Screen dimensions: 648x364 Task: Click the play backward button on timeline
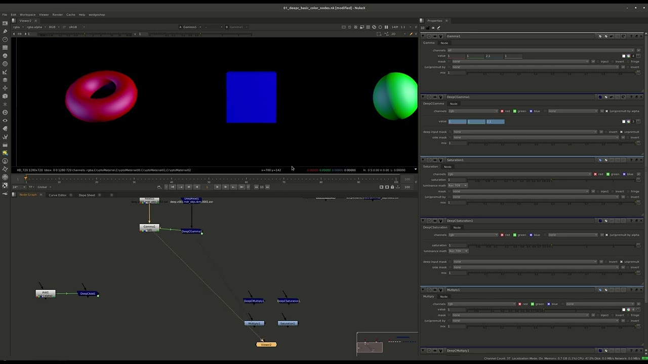coord(196,187)
